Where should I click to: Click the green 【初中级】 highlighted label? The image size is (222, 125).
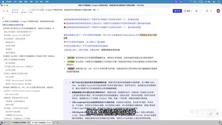71,58
